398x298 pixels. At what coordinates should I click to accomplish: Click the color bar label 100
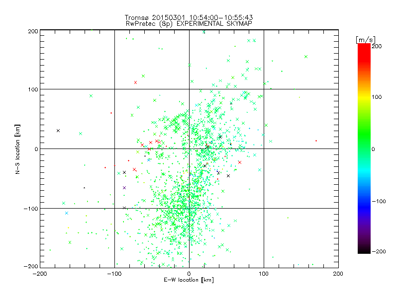[x=377, y=97]
